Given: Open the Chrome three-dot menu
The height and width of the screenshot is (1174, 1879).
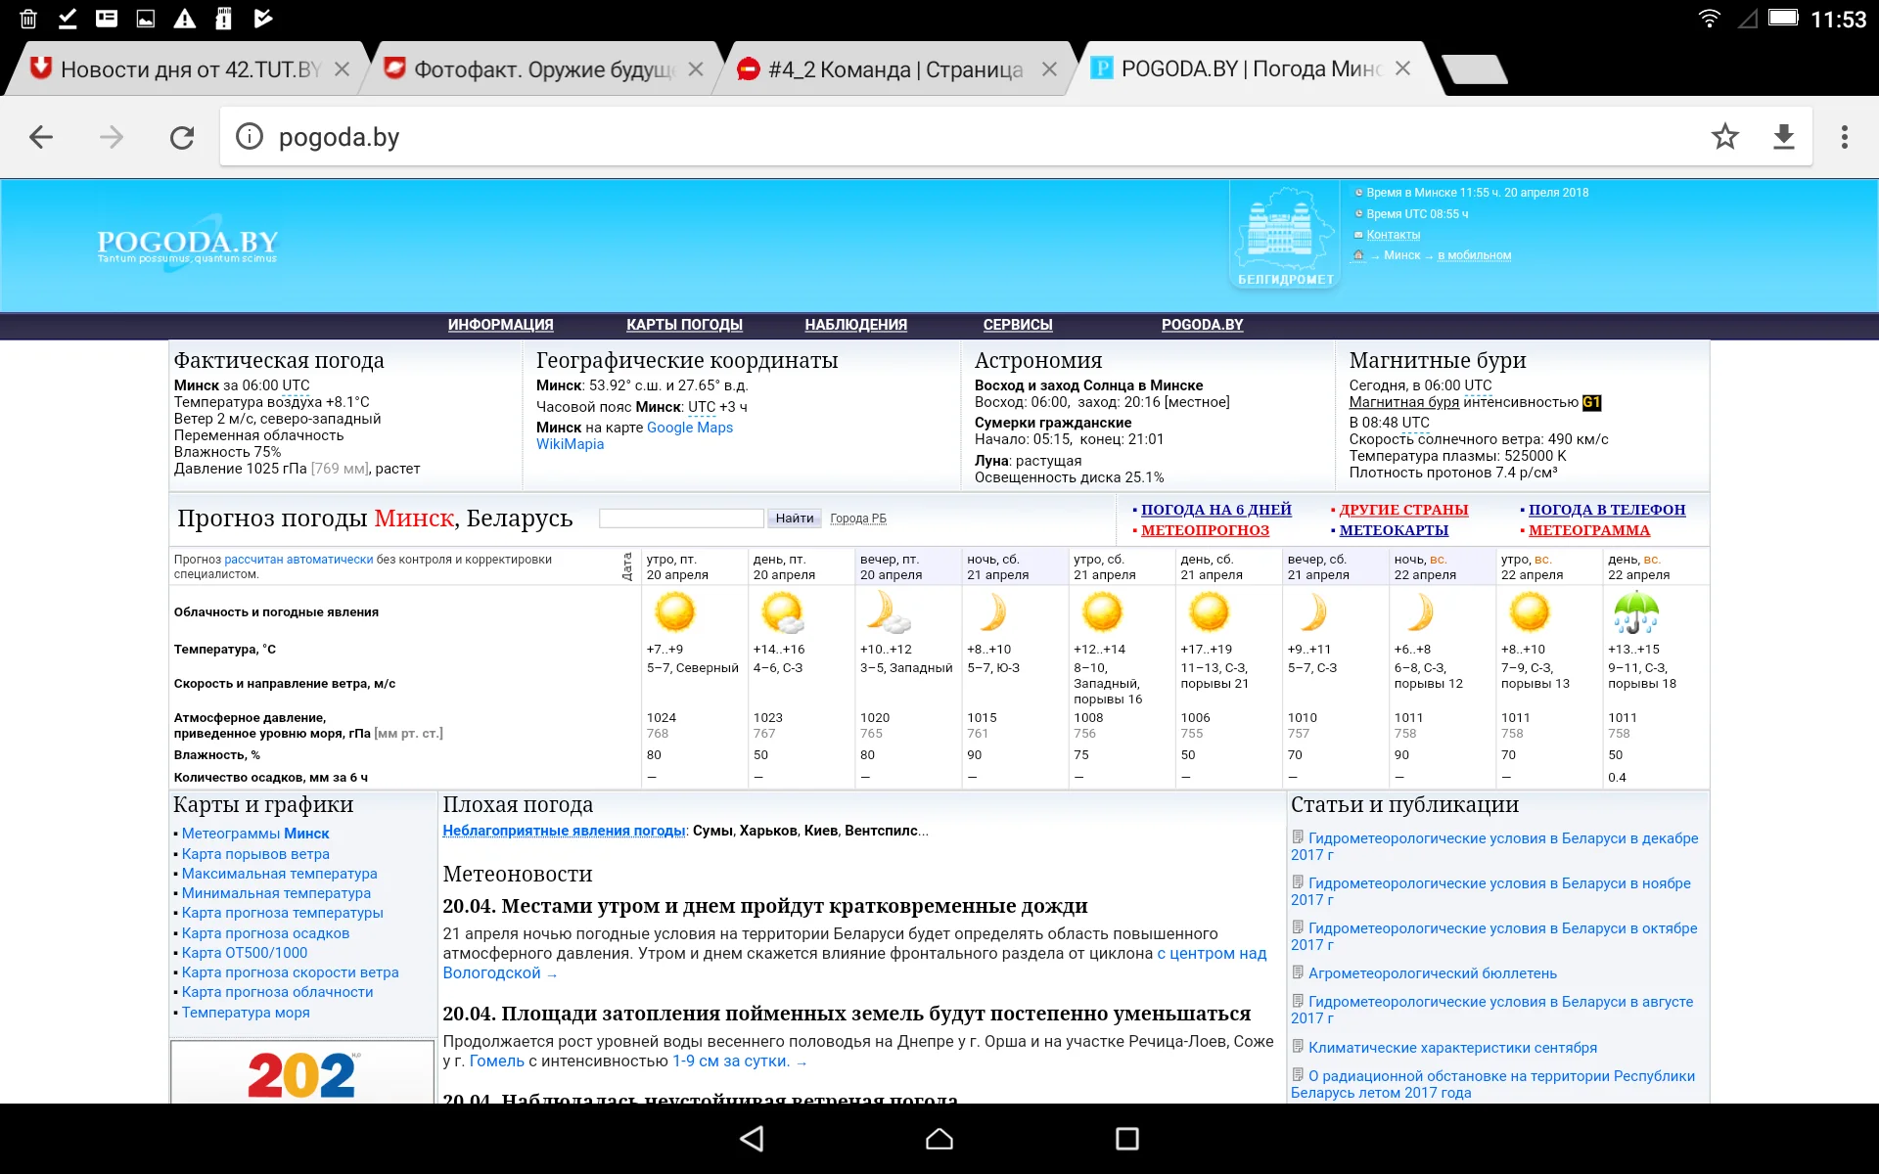Looking at the screenshot, I should [x=1845, y=137].
